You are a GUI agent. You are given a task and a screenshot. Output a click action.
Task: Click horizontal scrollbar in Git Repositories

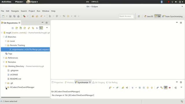[x=11, y=97]
